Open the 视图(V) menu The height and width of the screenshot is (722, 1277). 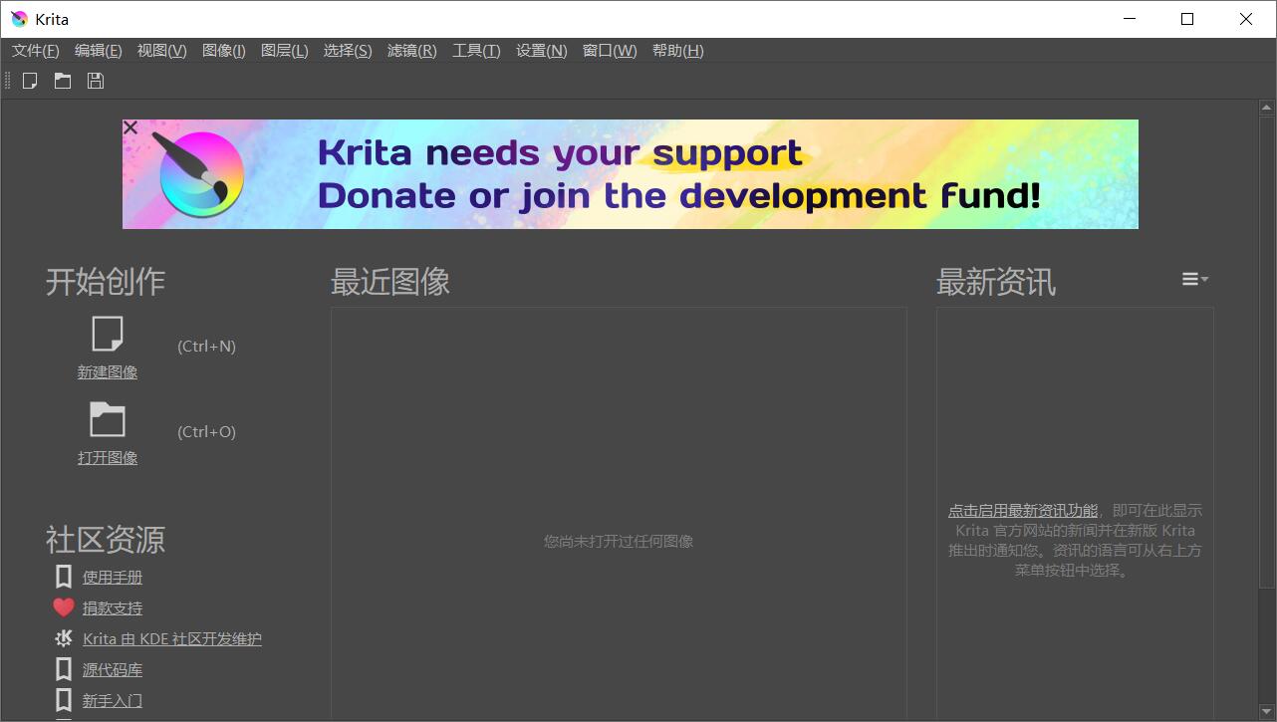(162, 51)
